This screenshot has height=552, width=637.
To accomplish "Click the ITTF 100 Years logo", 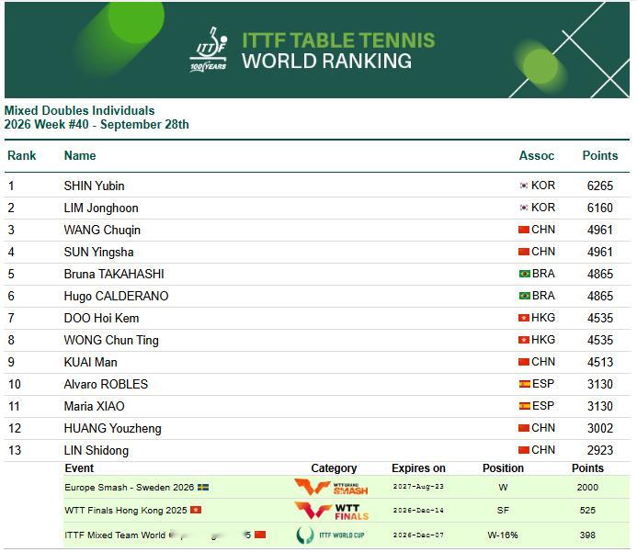I will [x=209, y=50].
